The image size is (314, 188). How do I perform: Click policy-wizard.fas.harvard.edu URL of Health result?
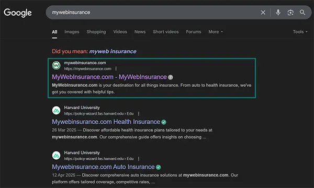tap(99, 114)
